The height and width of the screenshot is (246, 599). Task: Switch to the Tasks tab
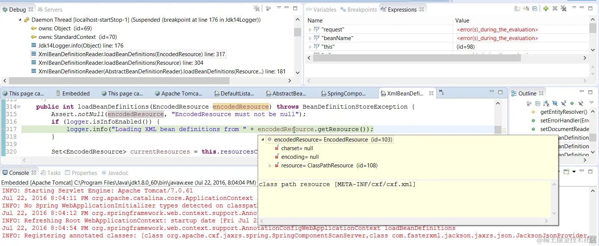point(50,173)
